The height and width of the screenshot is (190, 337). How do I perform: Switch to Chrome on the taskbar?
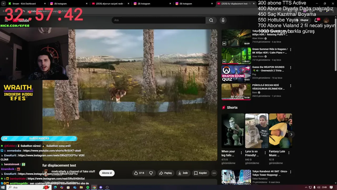click(x=94, y=187)
